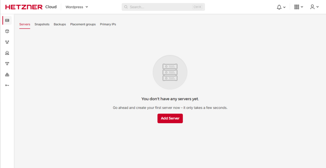Click the red Add Server button

point(170,118)
